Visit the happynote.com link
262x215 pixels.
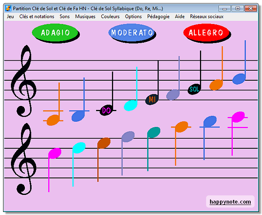230,201
